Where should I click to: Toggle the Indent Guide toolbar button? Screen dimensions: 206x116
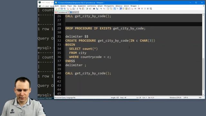pos(120,9)
